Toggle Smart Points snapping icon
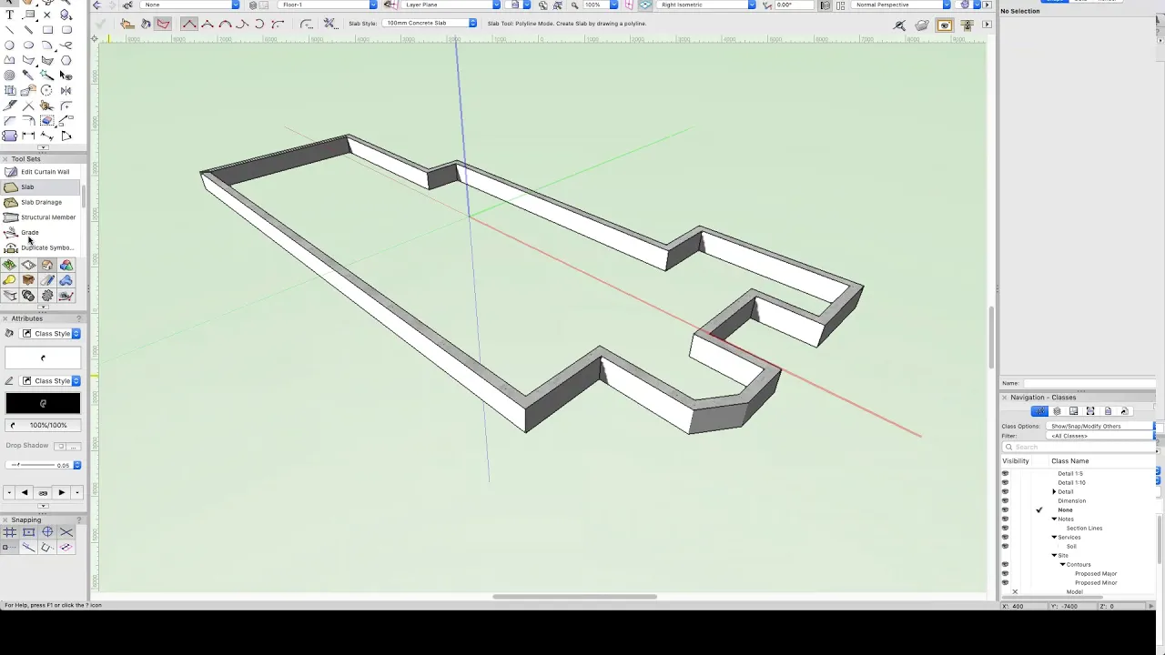The height and width of the screenshot is (655, 1165). pyautogui.click(x=9, y=547)
